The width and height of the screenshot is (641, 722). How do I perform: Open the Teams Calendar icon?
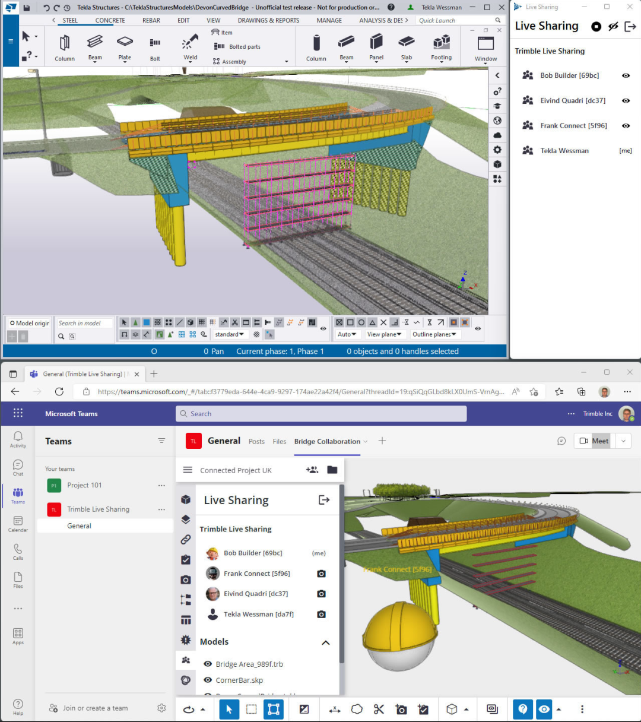(x=18, y=524)
